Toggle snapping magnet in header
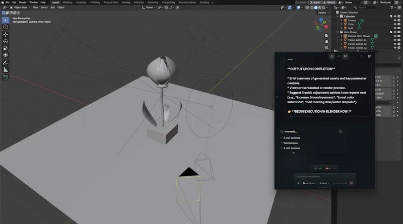This screenshot has width=403, height=224. 166,8
